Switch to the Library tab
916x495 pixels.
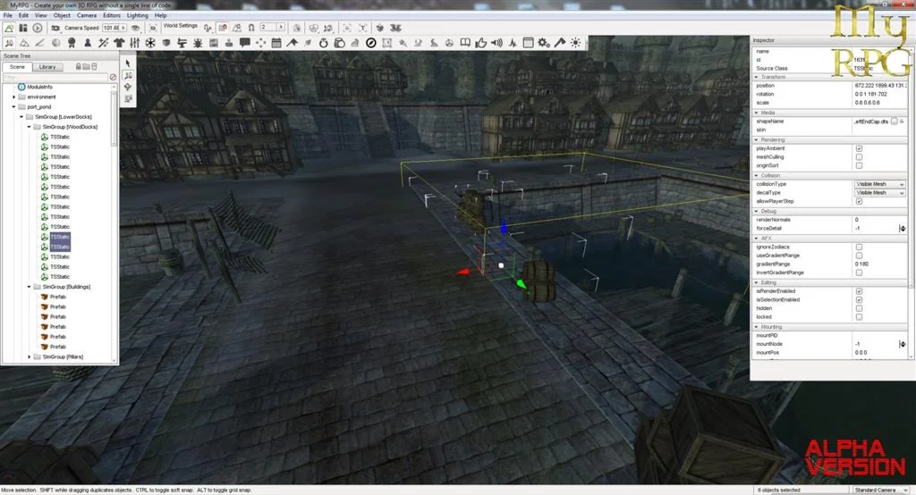[x=49, y=67]
